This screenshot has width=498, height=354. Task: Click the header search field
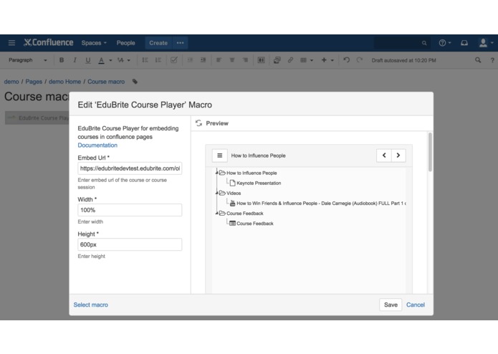(x=402, y=43)
